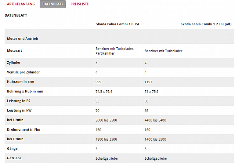Select the Leistung in kW label
Image resolution: width=235 pixels, height=163 pixels.
point(19,111)
